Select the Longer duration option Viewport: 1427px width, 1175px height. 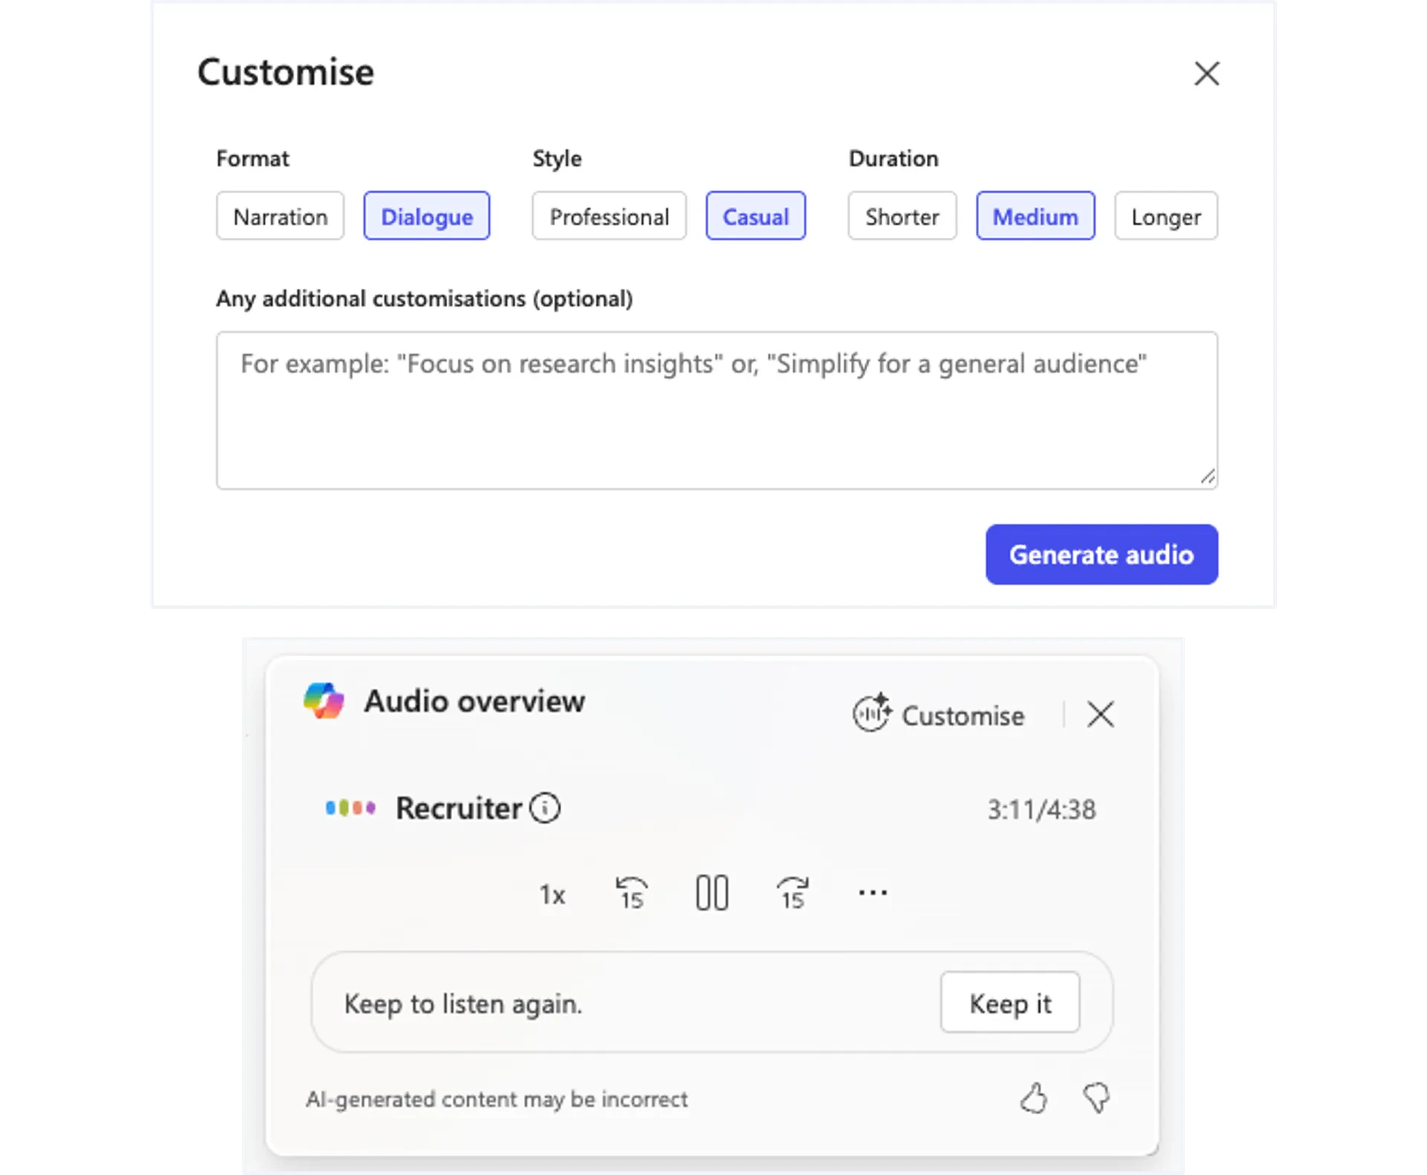[1165, 216]
